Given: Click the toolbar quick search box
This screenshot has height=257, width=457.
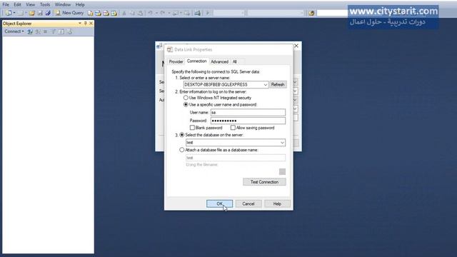Looking at the screenshot, I should pyautogui.click(x=332, y=13).
